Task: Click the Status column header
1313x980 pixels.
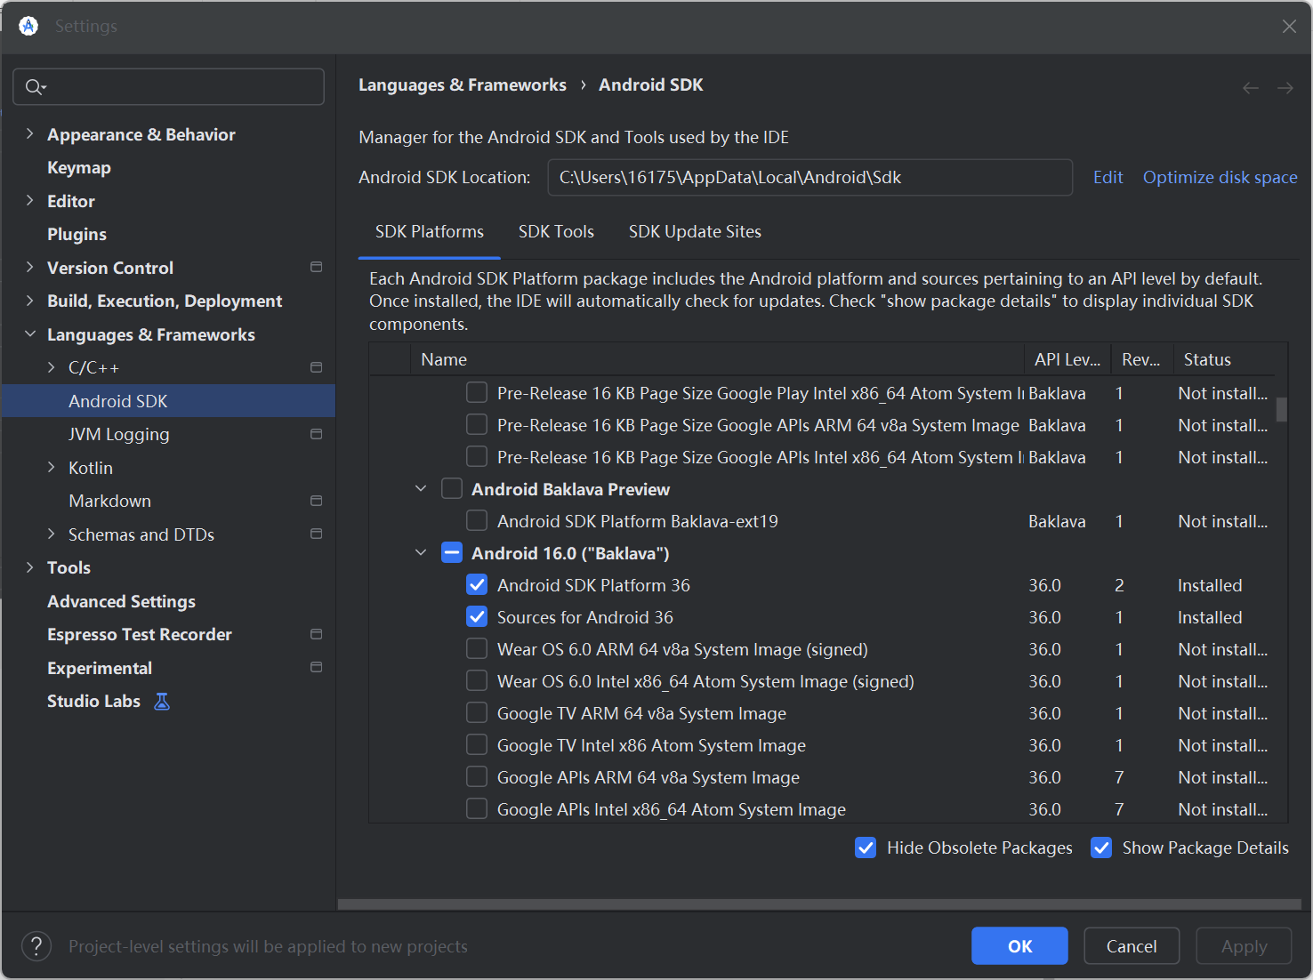Action: click(x=1224, y=359)
